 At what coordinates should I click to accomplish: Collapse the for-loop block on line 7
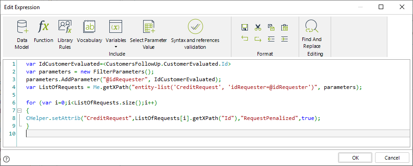(19, 111)
